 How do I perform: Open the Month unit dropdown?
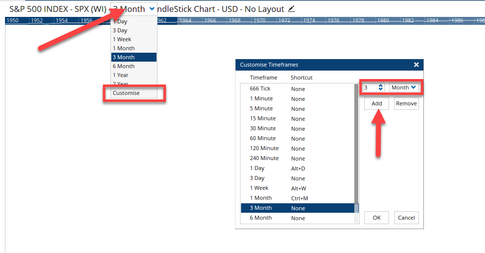coord(404,87)
